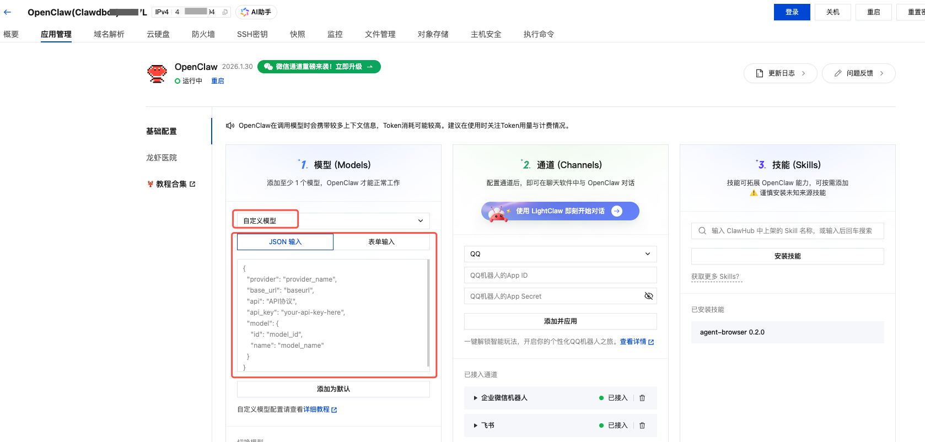Click the JSON text area scrollbar
This screenshot has height=442, width=925.
(428, 313)
